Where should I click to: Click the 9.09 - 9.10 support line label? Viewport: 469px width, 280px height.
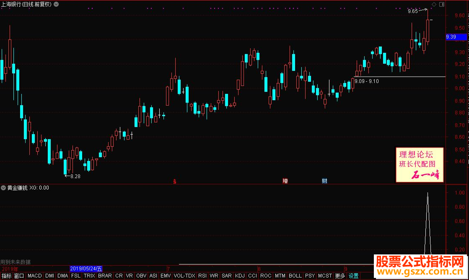tap(367, 81)
